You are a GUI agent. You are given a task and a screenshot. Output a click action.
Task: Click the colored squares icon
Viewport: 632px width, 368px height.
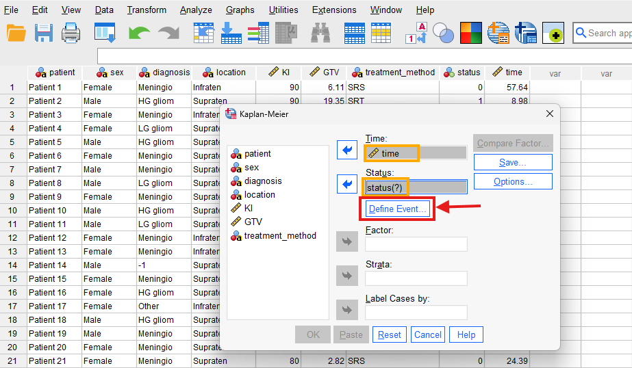tap(471, 33)
